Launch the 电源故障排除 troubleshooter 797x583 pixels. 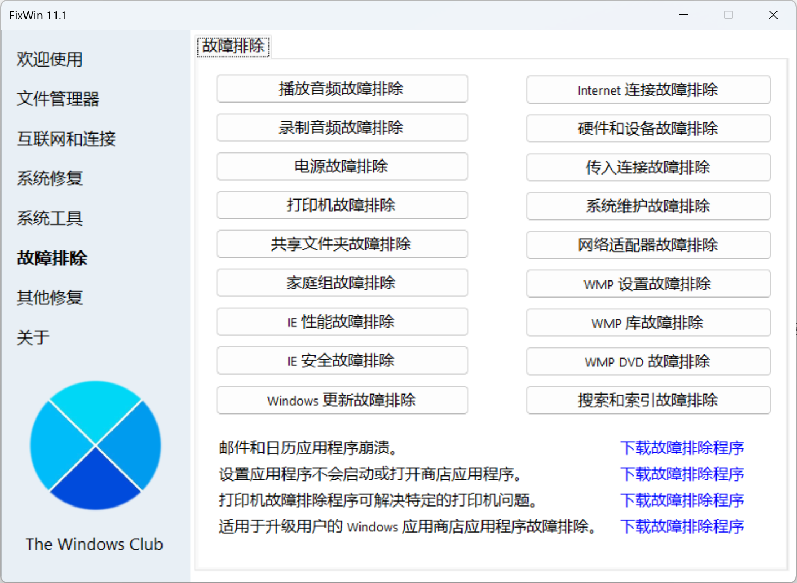[342, 166]
